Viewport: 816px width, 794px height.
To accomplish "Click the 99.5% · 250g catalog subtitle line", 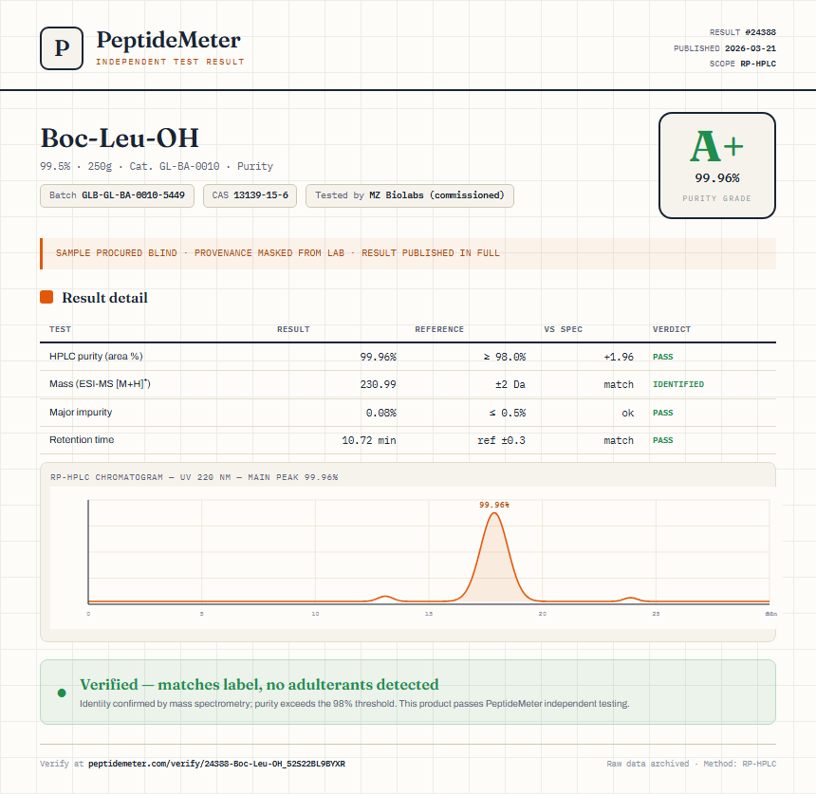I will tap(157, 166).
